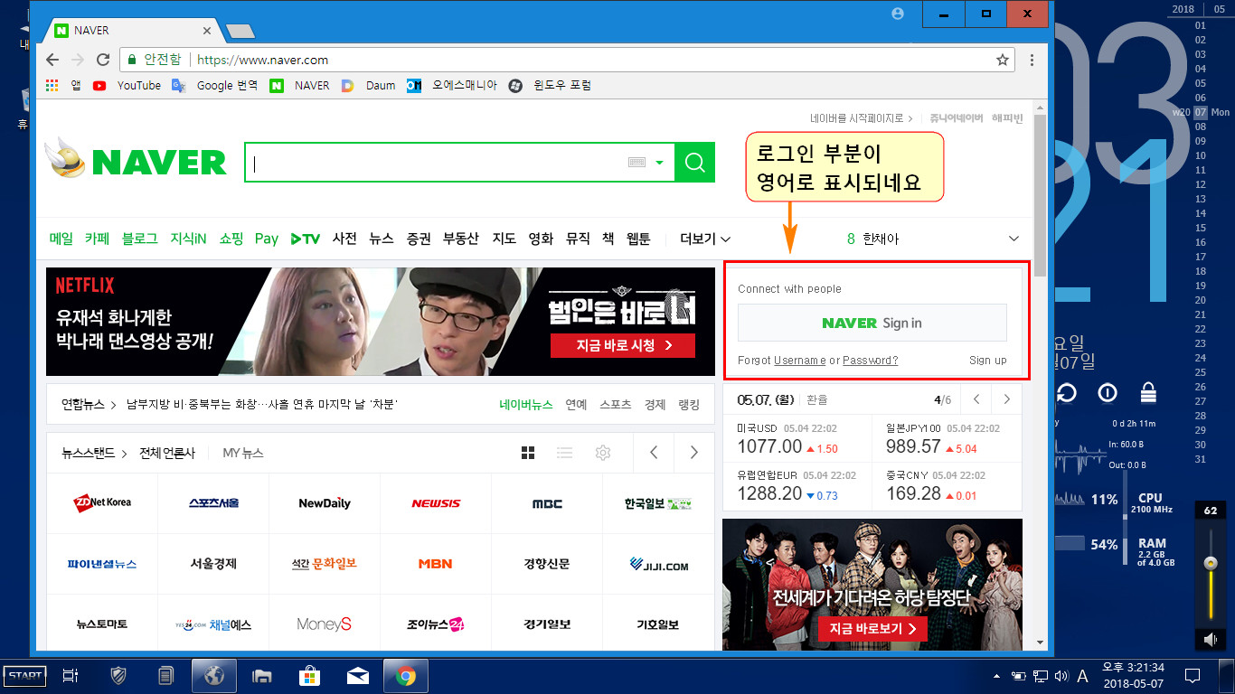This screenshot has width=1235, height=694.
Task: Open Task View on the taskbar
Action: click(70, 675)
